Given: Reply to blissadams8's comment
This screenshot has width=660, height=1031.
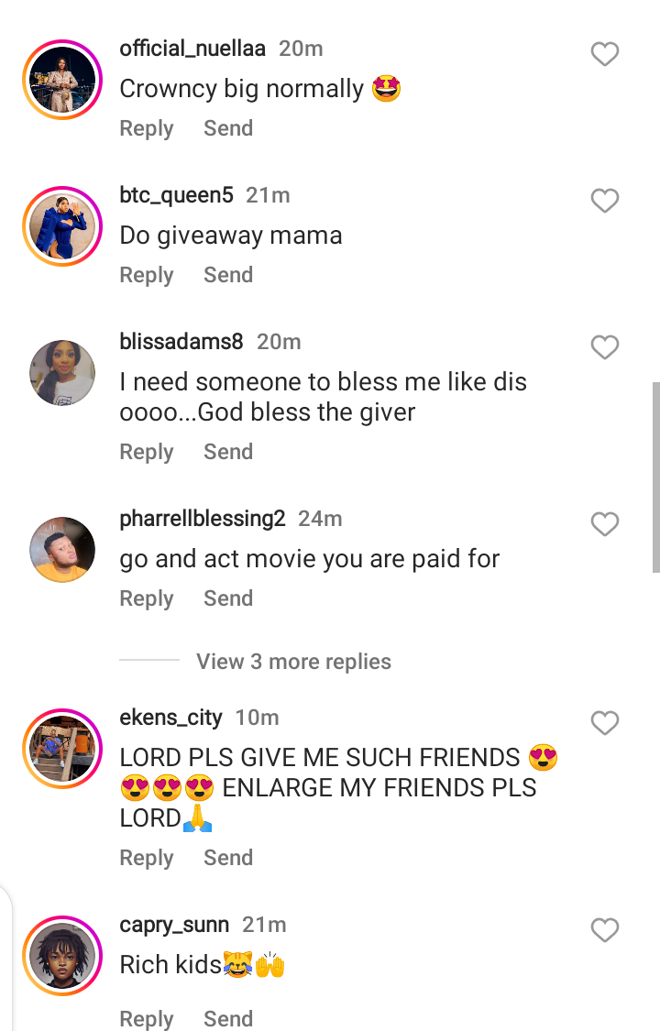Looking at the screenshot, I should (147, 452).
